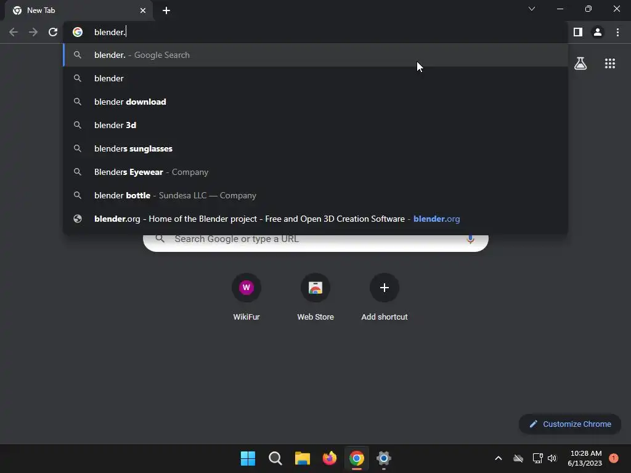Image resolution: width=631 pixels, height=473 pixels.
Task: Choose the 'blenders sunglasses' suggestion
Action: click(x=315, y=148)
